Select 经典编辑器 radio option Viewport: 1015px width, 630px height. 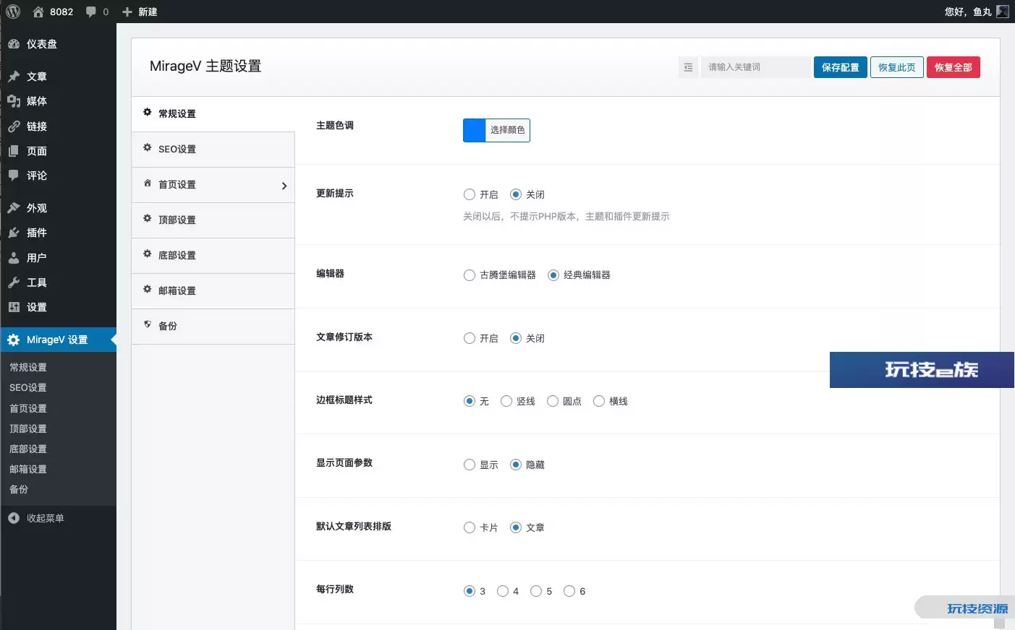pos(553,275)
